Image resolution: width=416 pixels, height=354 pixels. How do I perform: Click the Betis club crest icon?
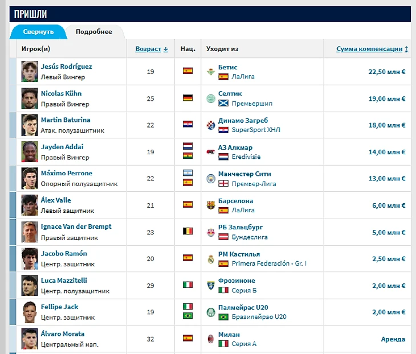click(x=211, y=72)
